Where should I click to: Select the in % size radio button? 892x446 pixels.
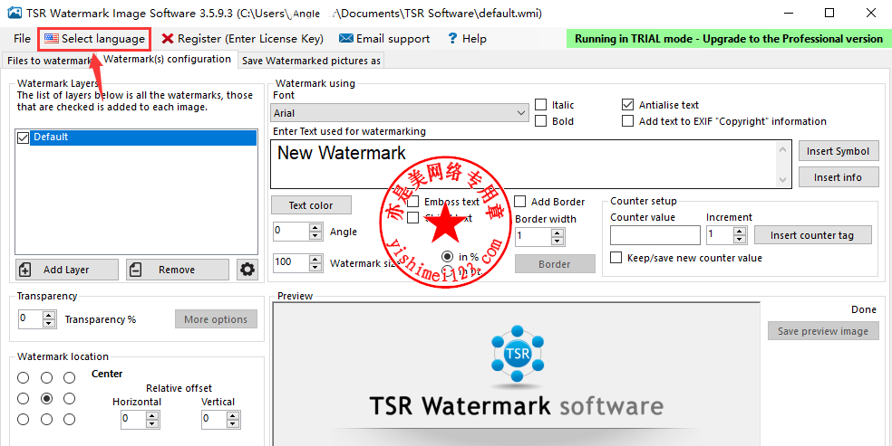coord(448,257)
